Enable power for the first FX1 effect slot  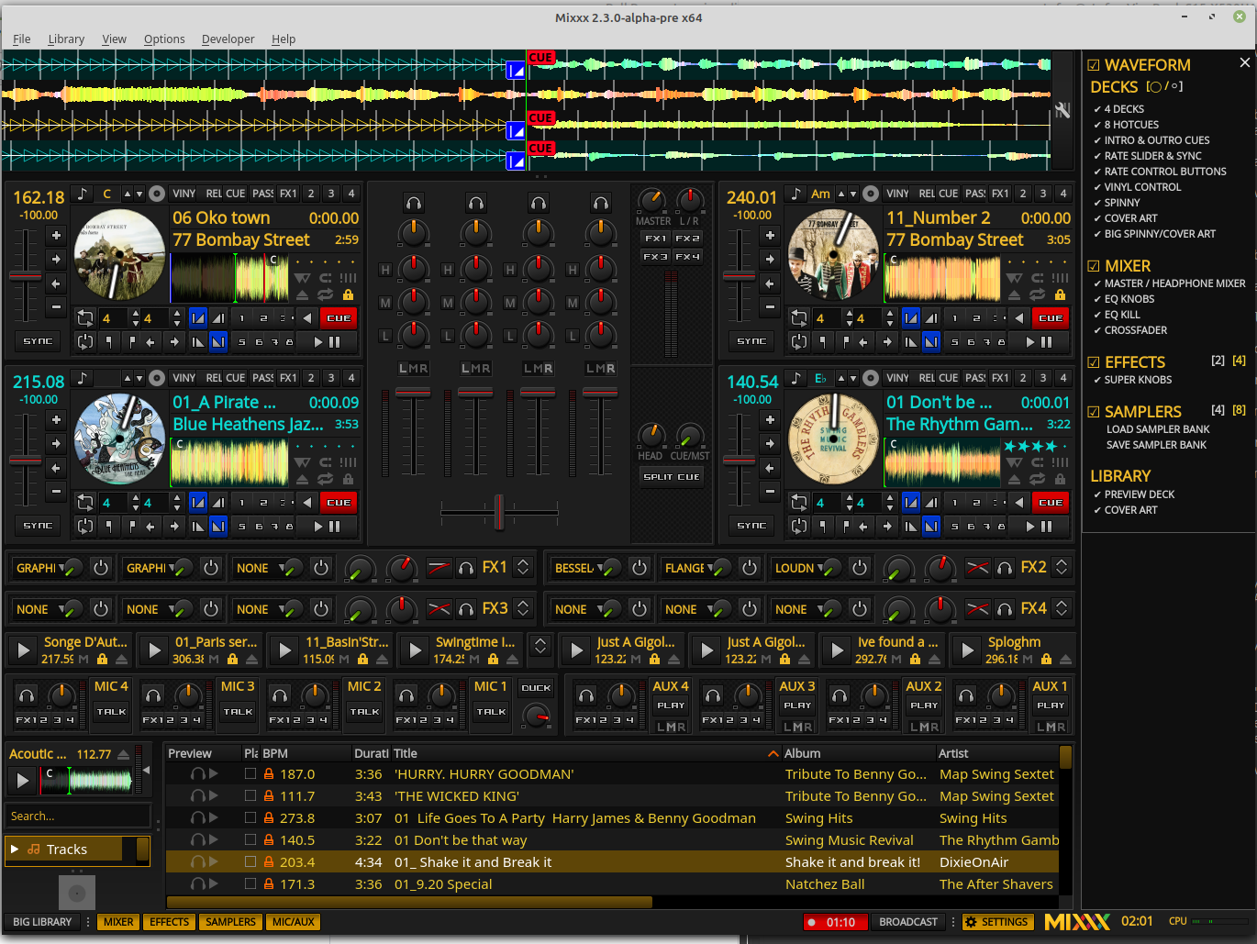[101, 568]
